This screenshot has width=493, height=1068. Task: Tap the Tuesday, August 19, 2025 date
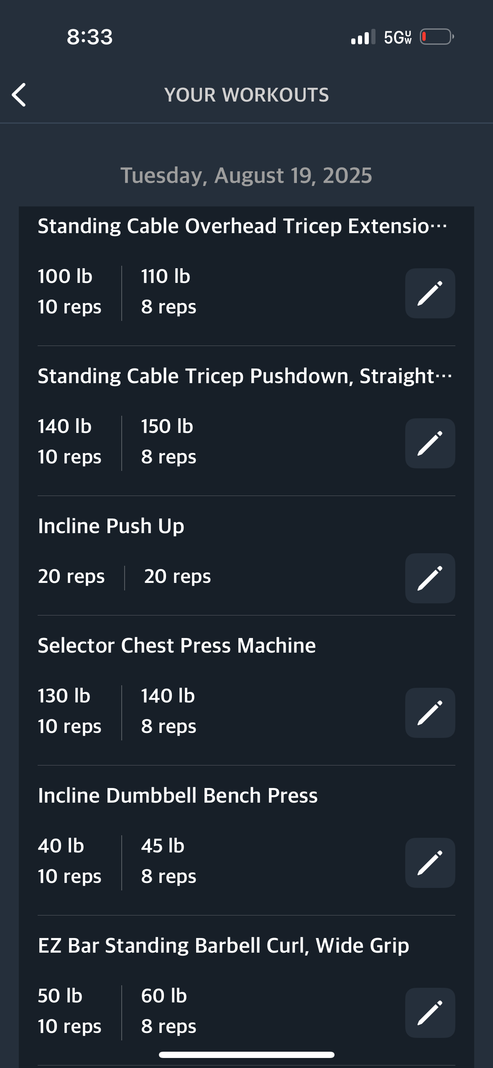(246, 175)
